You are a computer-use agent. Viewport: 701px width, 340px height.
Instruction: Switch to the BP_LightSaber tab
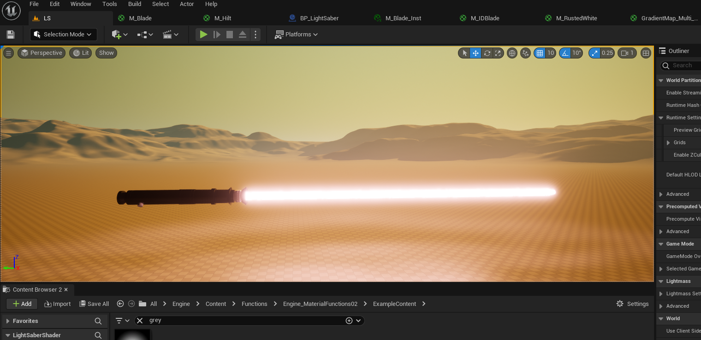[x=319, y=18]
